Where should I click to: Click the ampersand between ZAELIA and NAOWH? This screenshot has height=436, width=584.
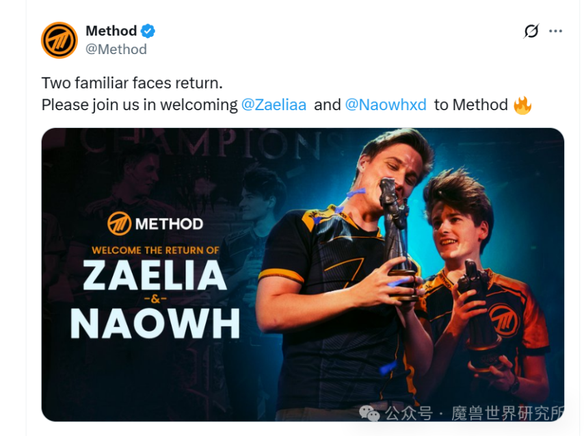pyautogui.click(x=155, y=299)
